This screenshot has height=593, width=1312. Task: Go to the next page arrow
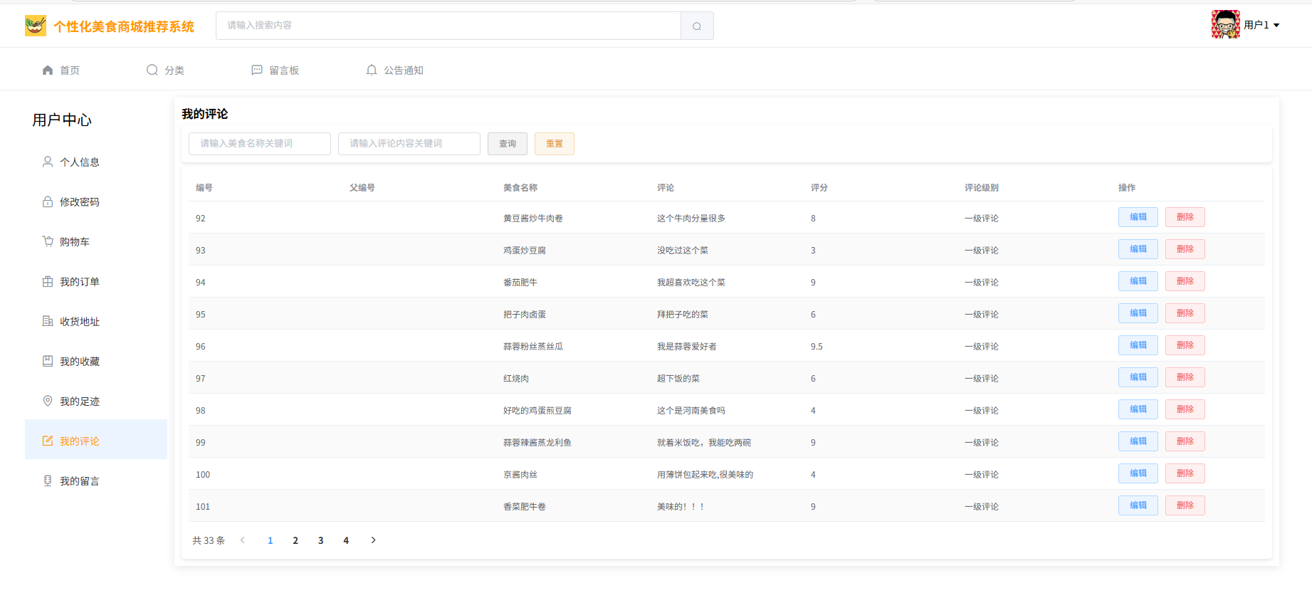tap(373, 540)
